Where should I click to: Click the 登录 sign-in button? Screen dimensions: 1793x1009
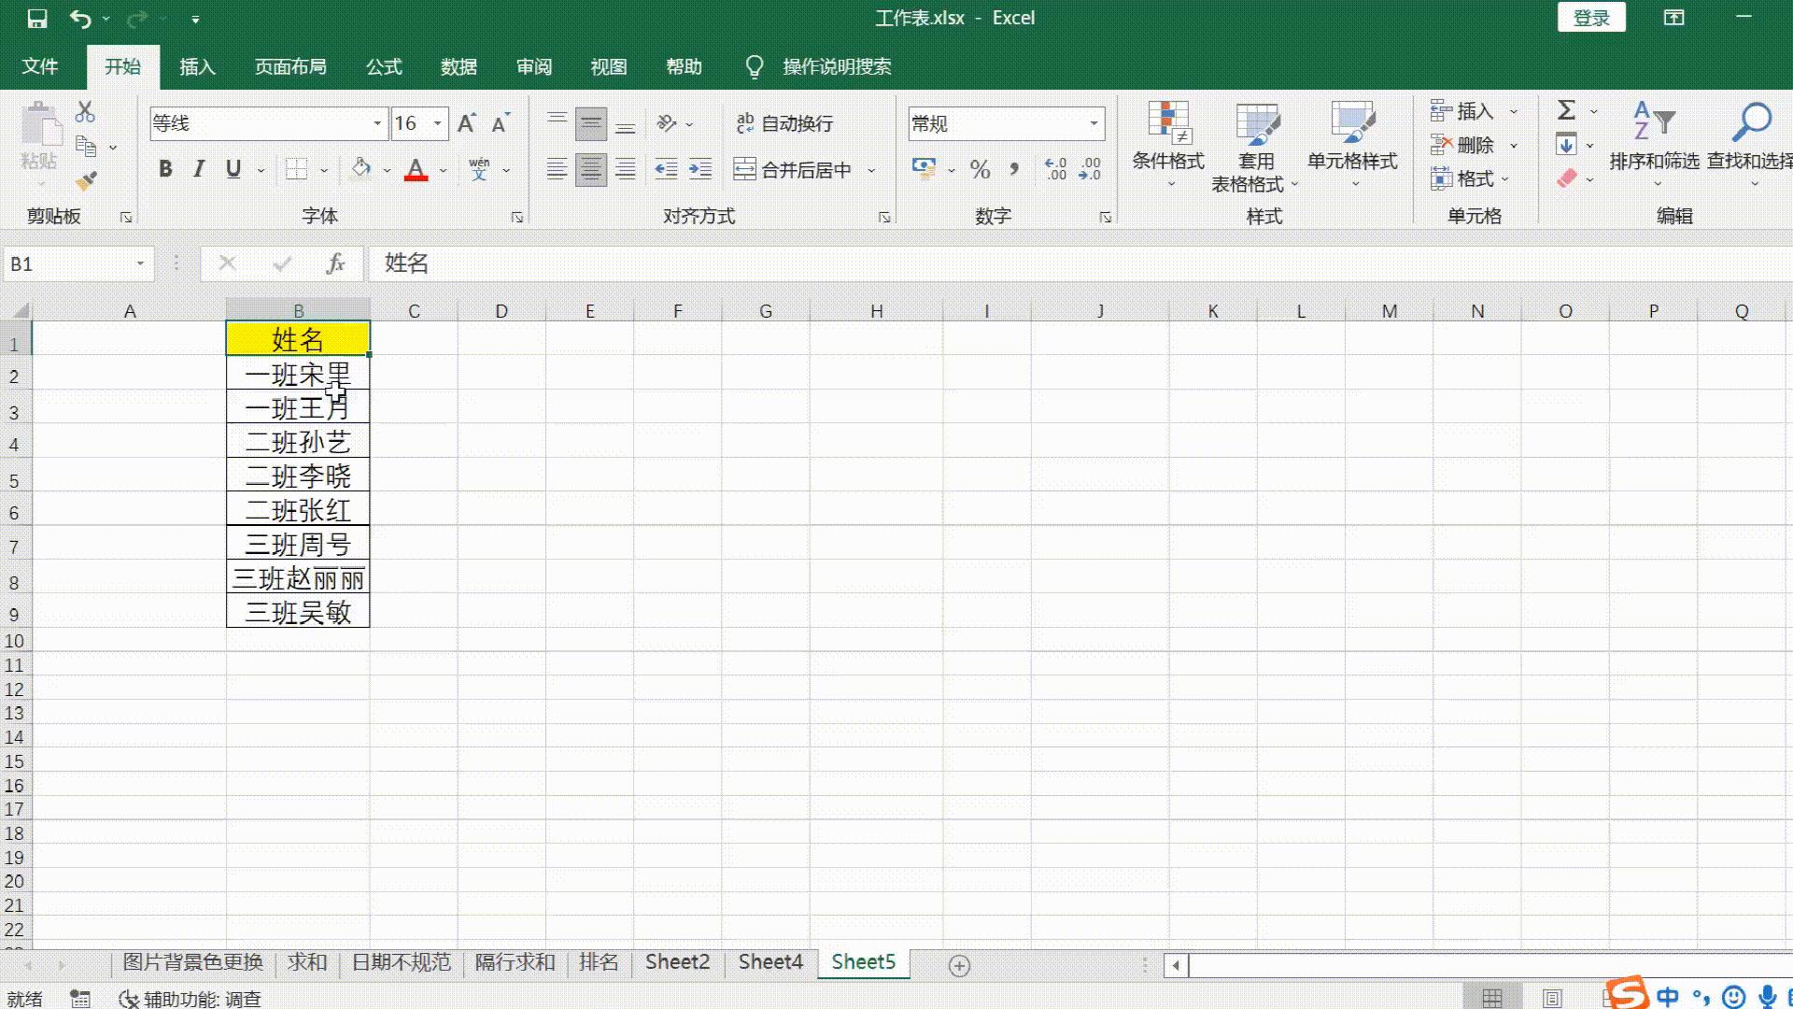1591,18
